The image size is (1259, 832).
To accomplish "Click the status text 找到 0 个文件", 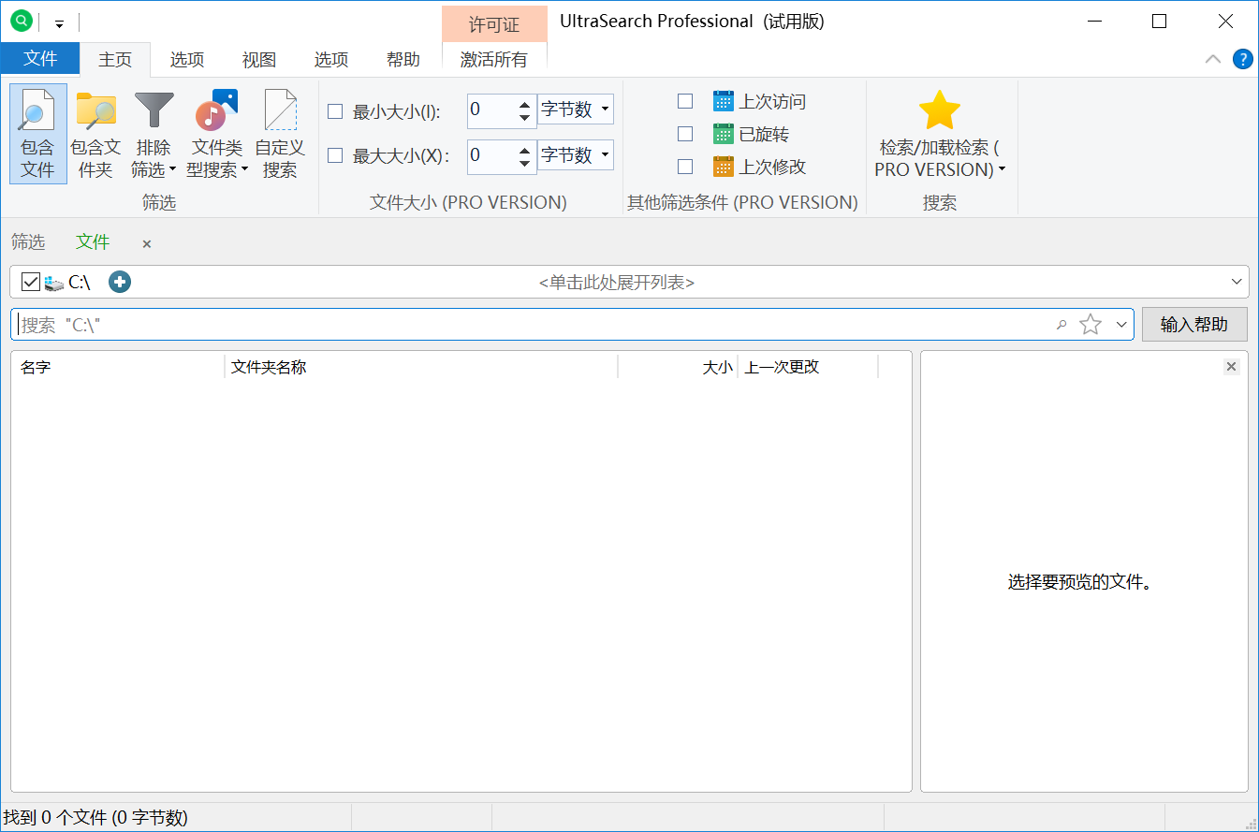I will tap(95, 818).
